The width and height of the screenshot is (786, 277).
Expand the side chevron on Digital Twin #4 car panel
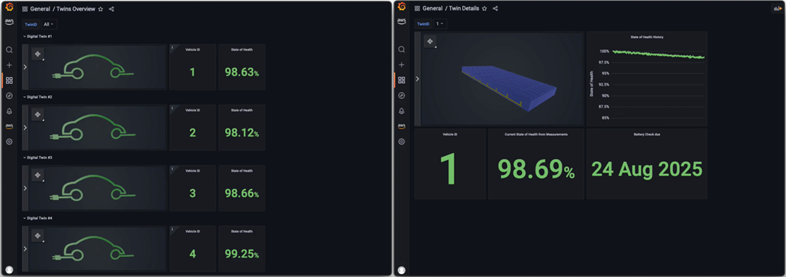(25, 249)
